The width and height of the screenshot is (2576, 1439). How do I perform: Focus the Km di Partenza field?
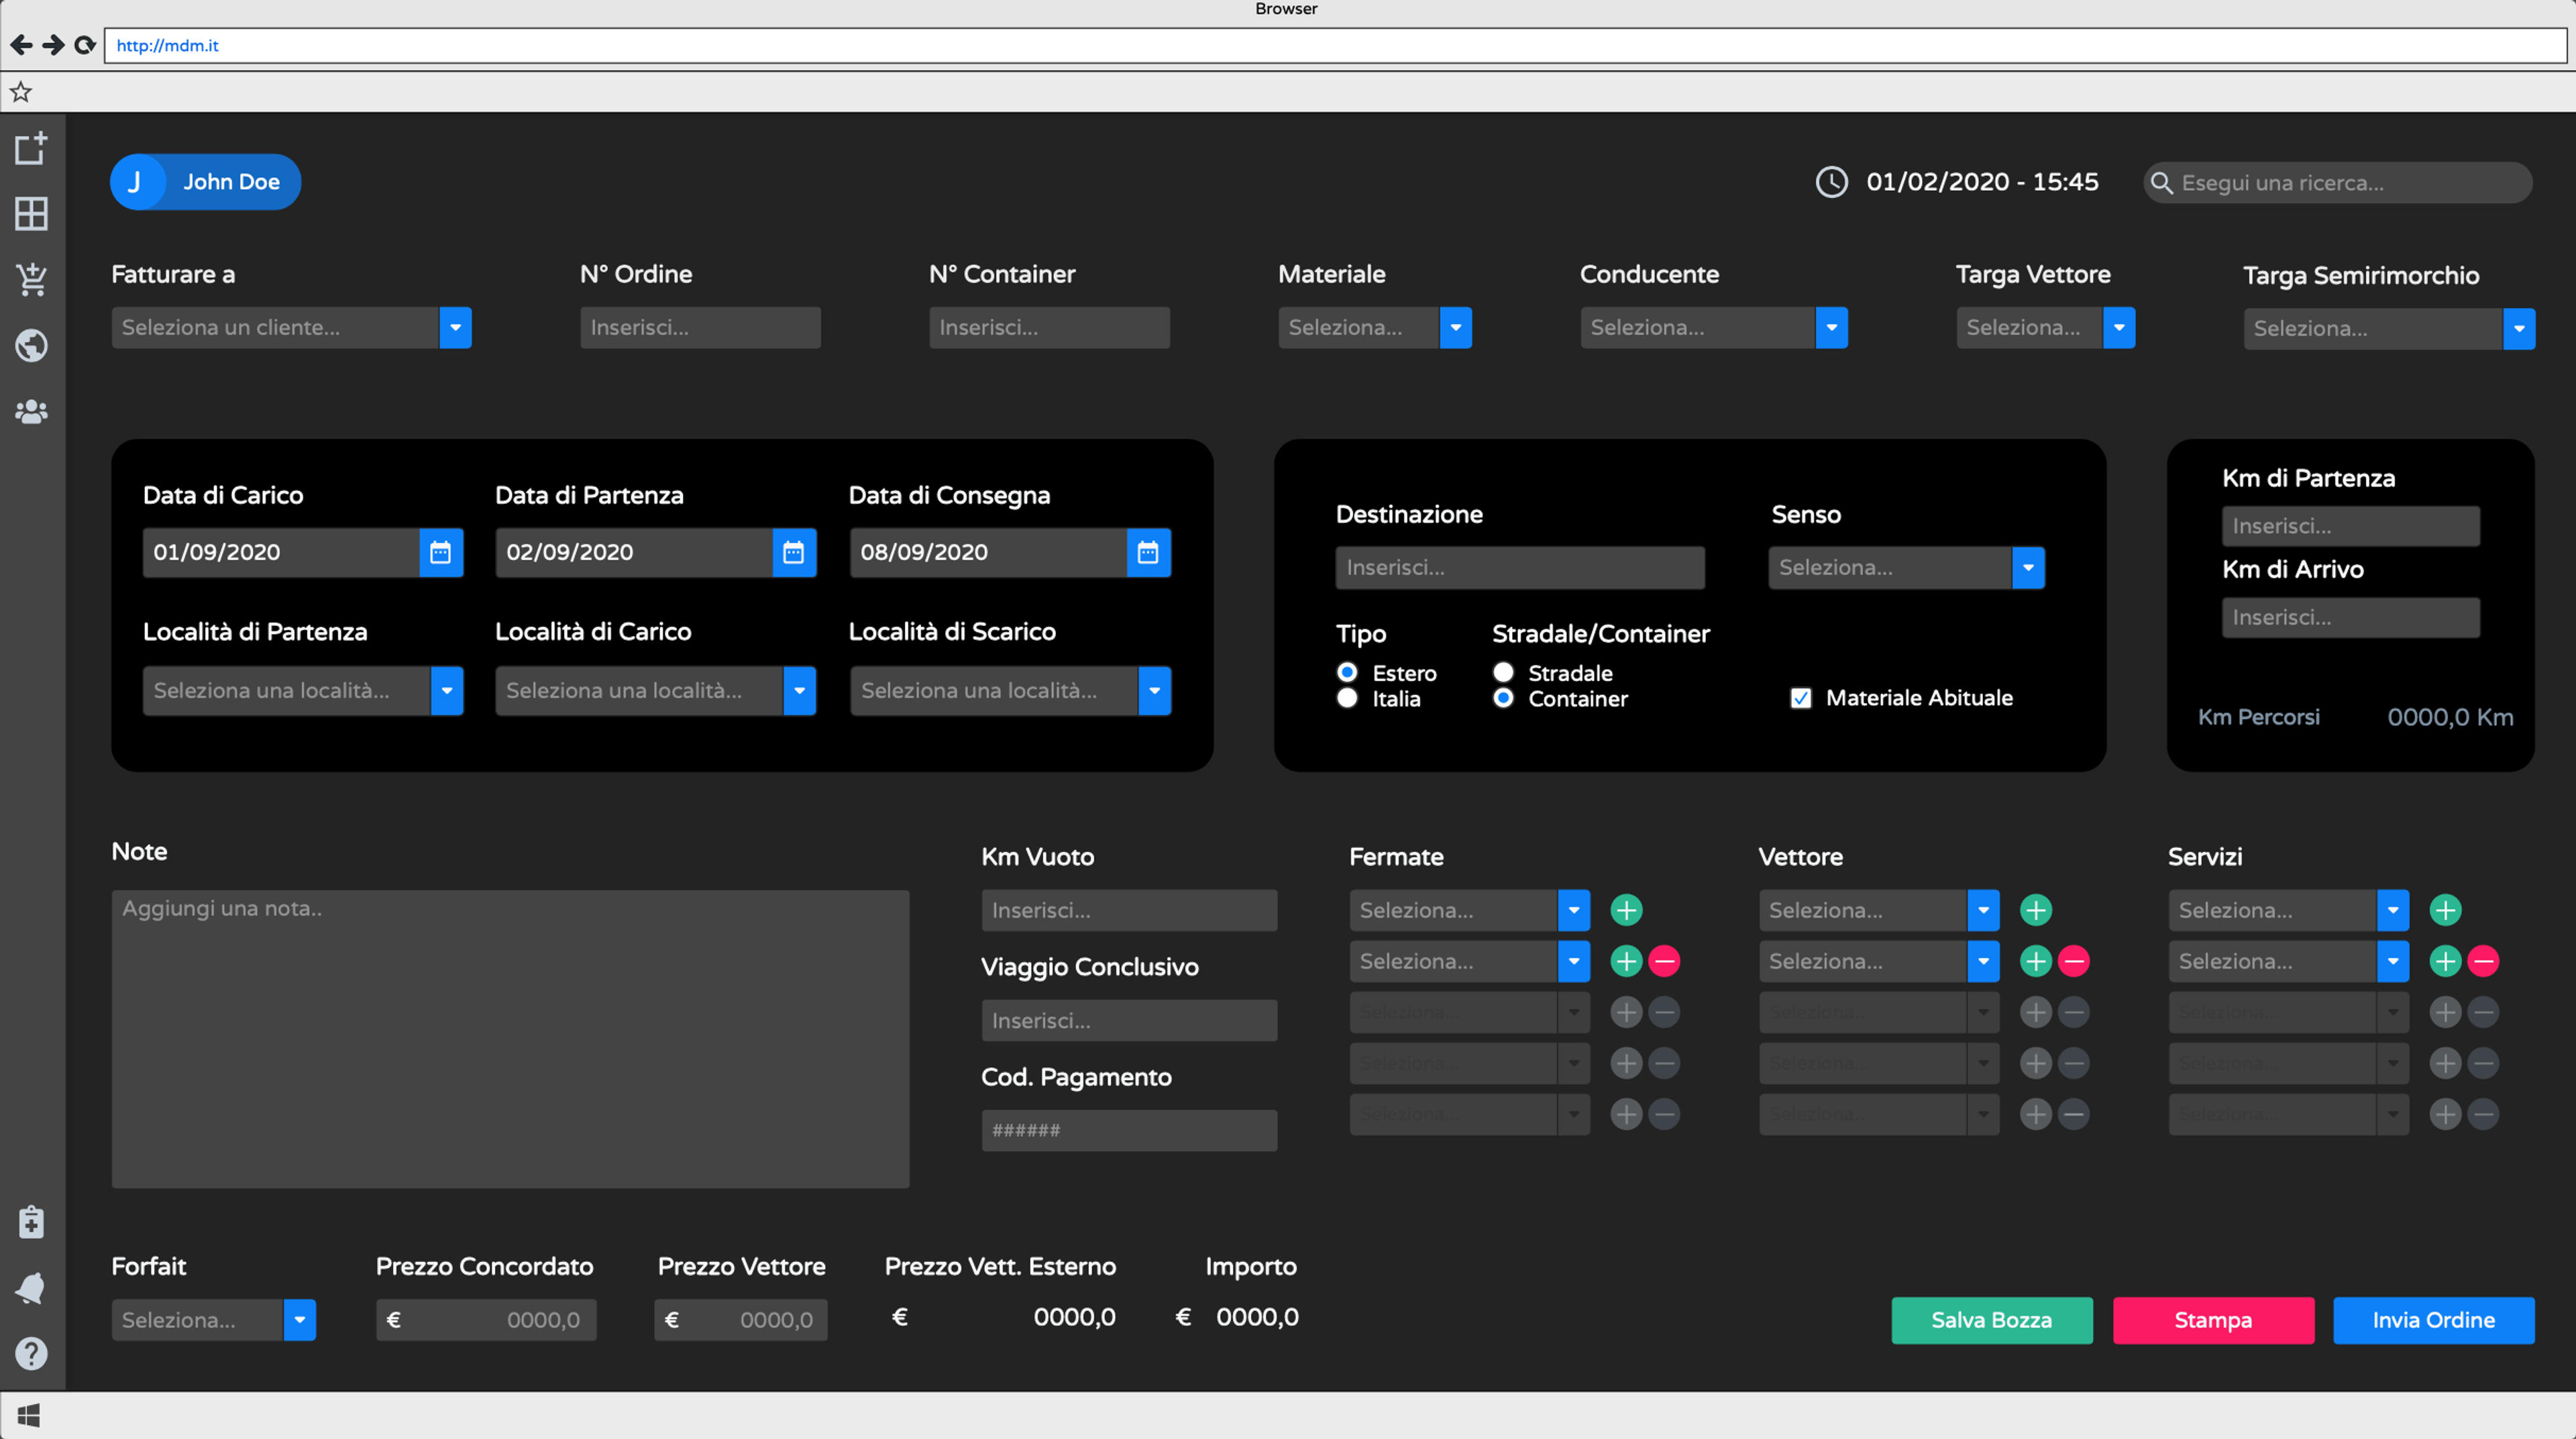2351,525
